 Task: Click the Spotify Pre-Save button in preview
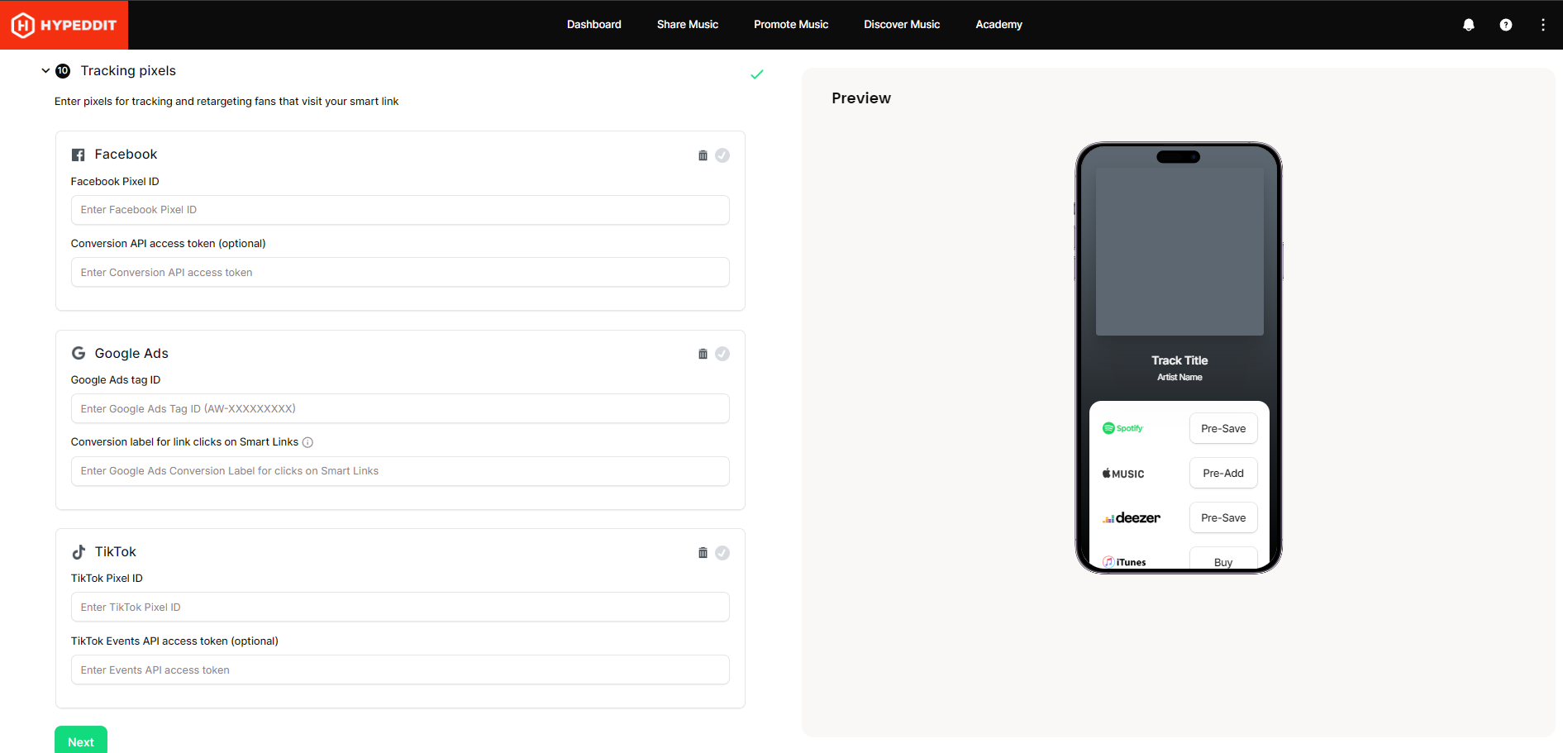[x=1222, y=428]
